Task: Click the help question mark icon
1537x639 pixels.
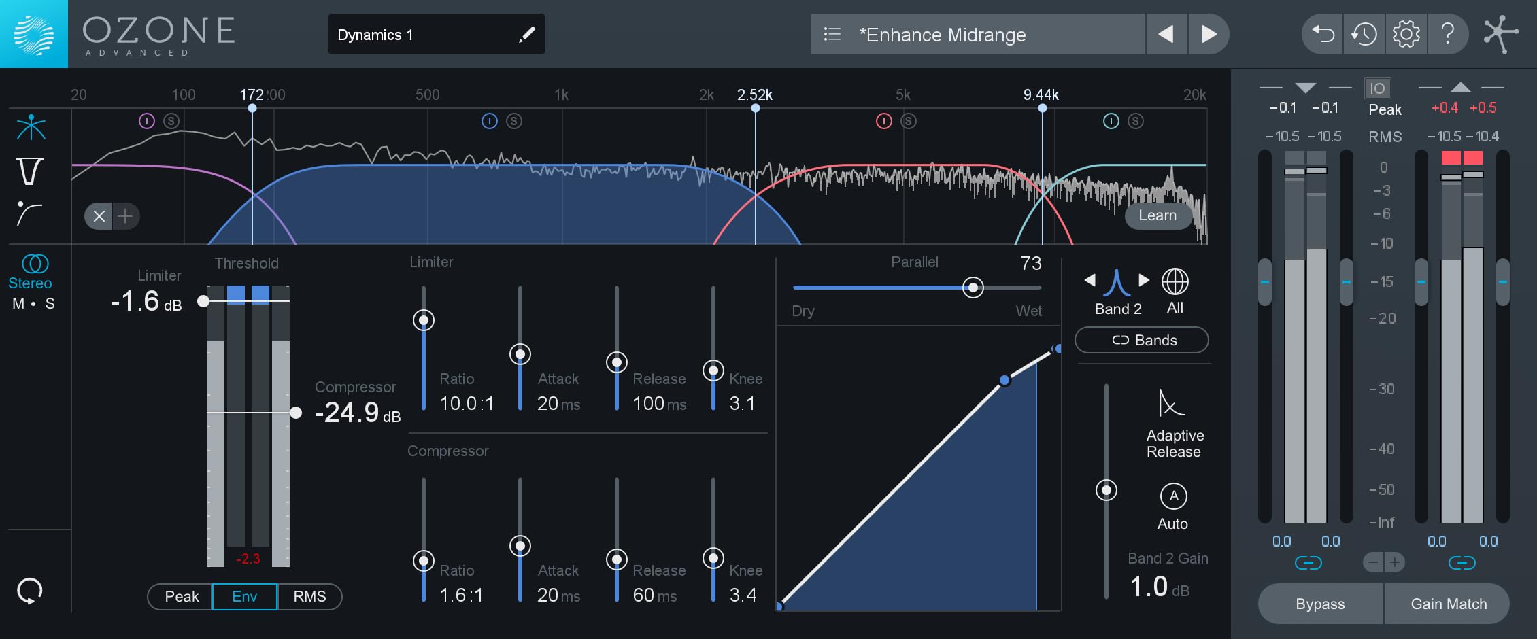Action: (1448, 34)
